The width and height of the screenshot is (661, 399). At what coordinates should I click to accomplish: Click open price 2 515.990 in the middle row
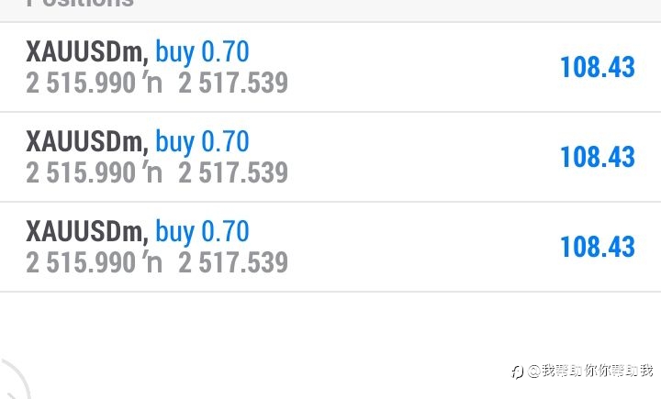pyautogui.click(x=81, y=172)
